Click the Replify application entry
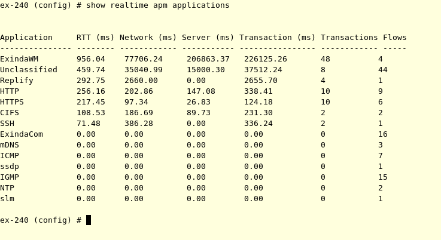The height and width of the screenshot is (240, 441). point(17,81)
